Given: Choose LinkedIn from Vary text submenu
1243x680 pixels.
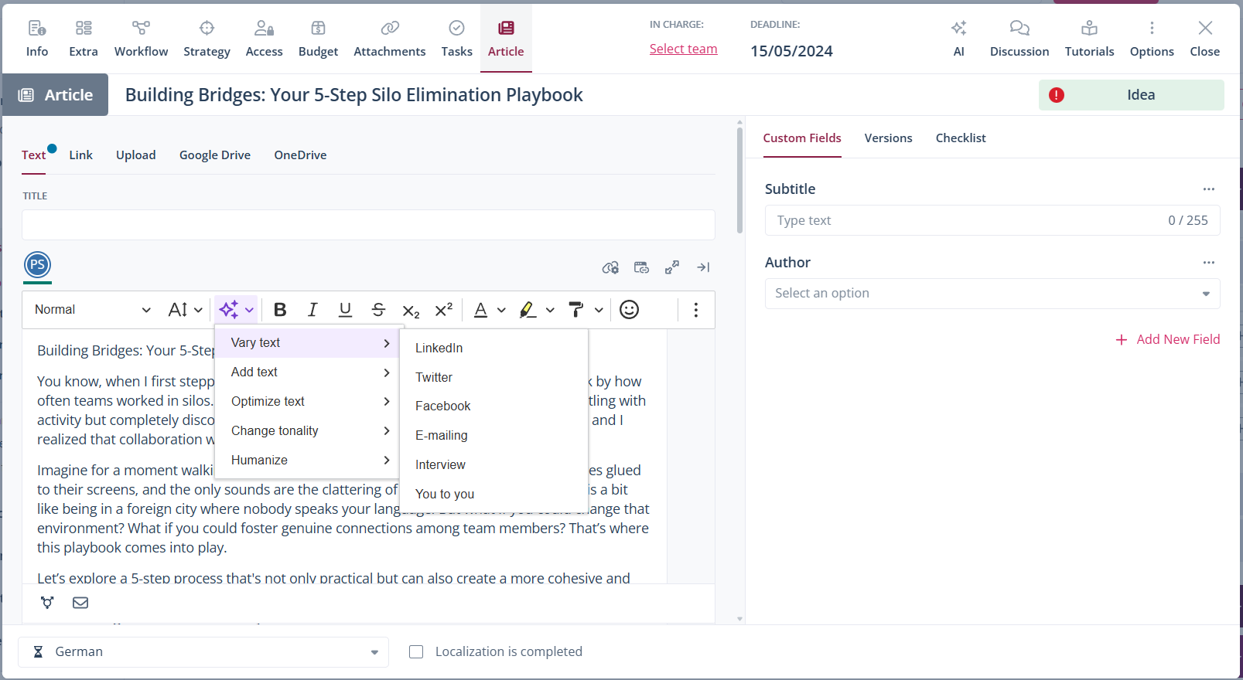Looking at the screenshot, I should click(439, 348).
